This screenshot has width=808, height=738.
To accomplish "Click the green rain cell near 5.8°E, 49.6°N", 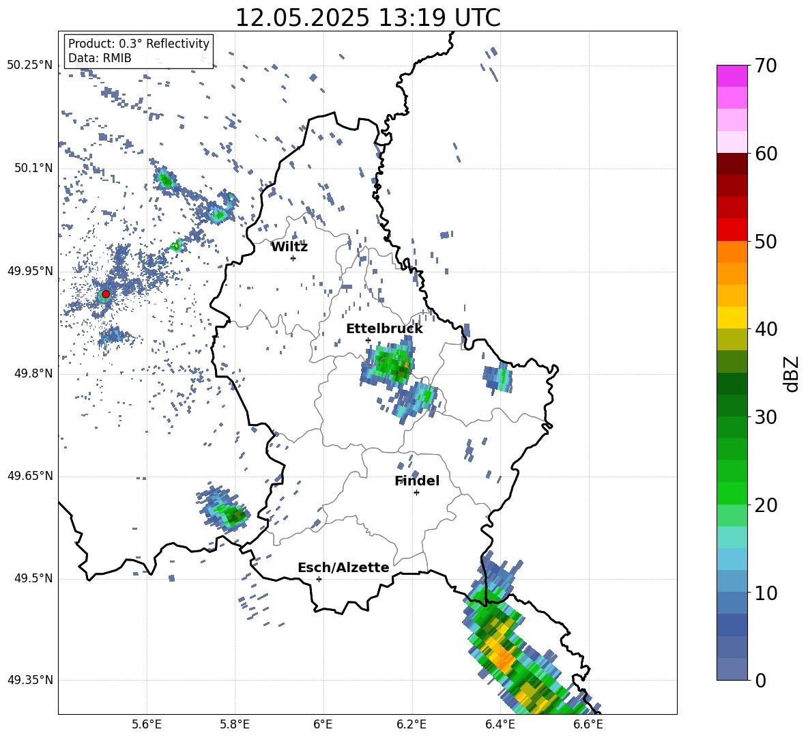I will (x=225, y=510).
